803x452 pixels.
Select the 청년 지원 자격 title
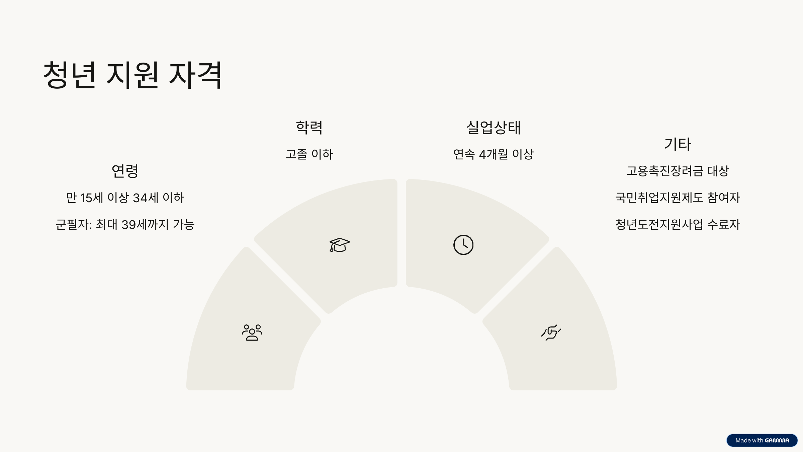pyautogui.click(x=132, y=75)
